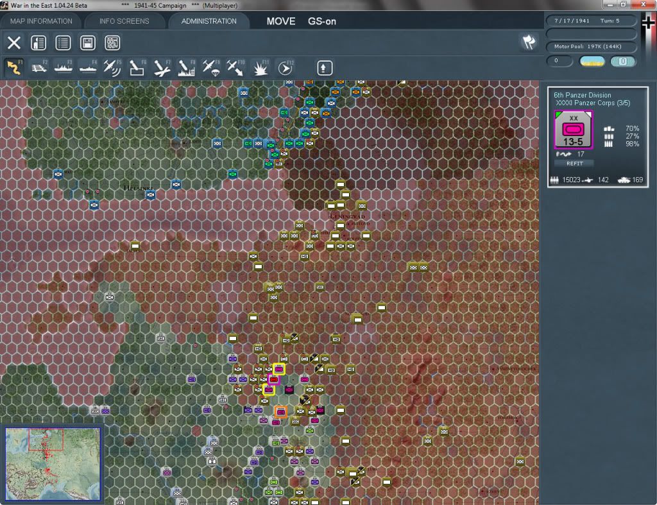This screenshot has height=505, width=657.
Task: Select the blue unit counter beside the Helsinki label
Action: pyautogui.click(x=150, y=194)
